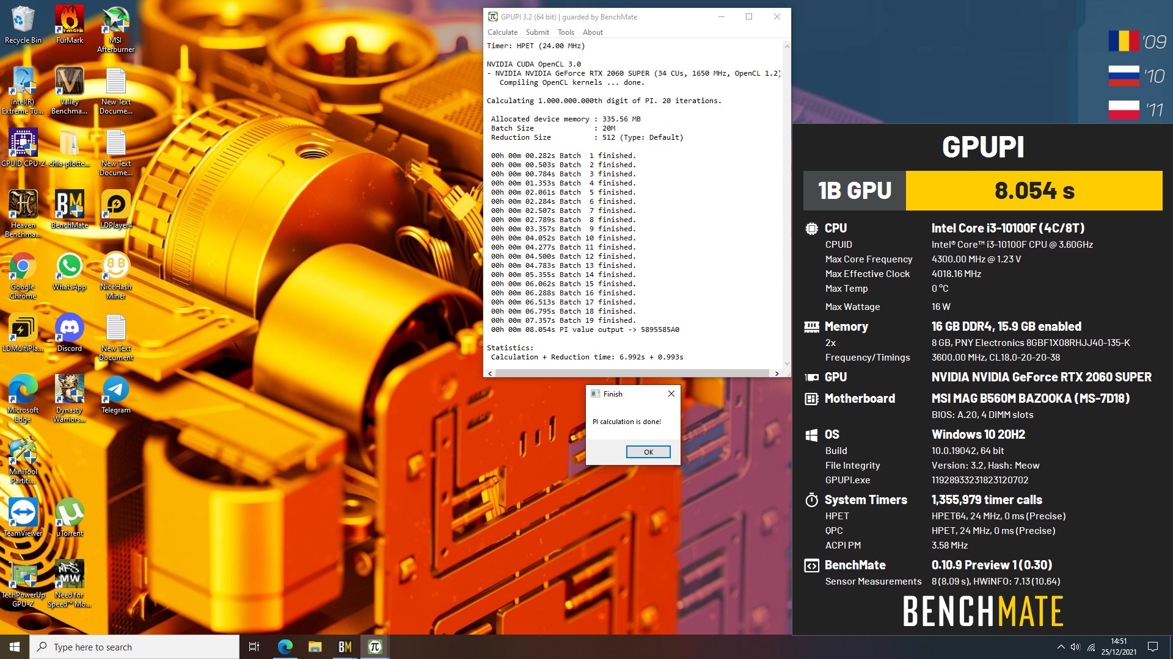1173x659 pixels.
Task: Switch to GPUPI taskbar button
Action: 375,647
